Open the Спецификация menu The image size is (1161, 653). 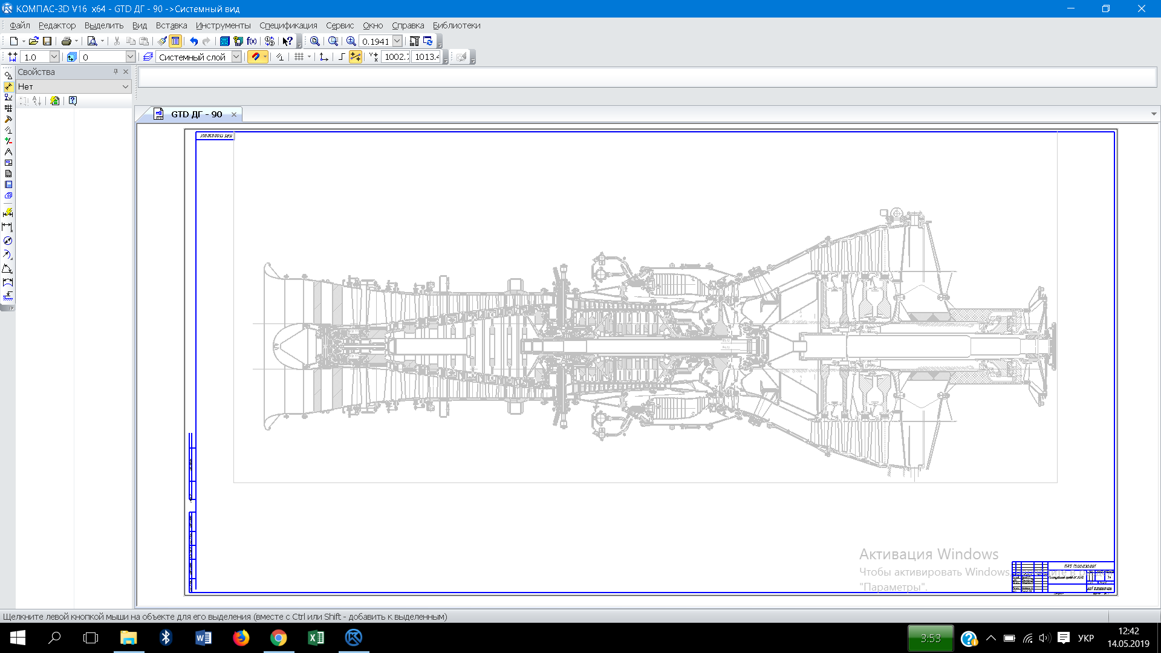(288, 25)
